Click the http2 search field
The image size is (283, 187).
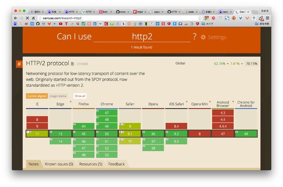pyautogui.click(x=142, y=37)
